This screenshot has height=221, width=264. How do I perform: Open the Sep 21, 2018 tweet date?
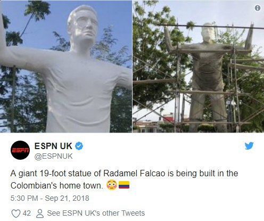click(x=67, y=198)
